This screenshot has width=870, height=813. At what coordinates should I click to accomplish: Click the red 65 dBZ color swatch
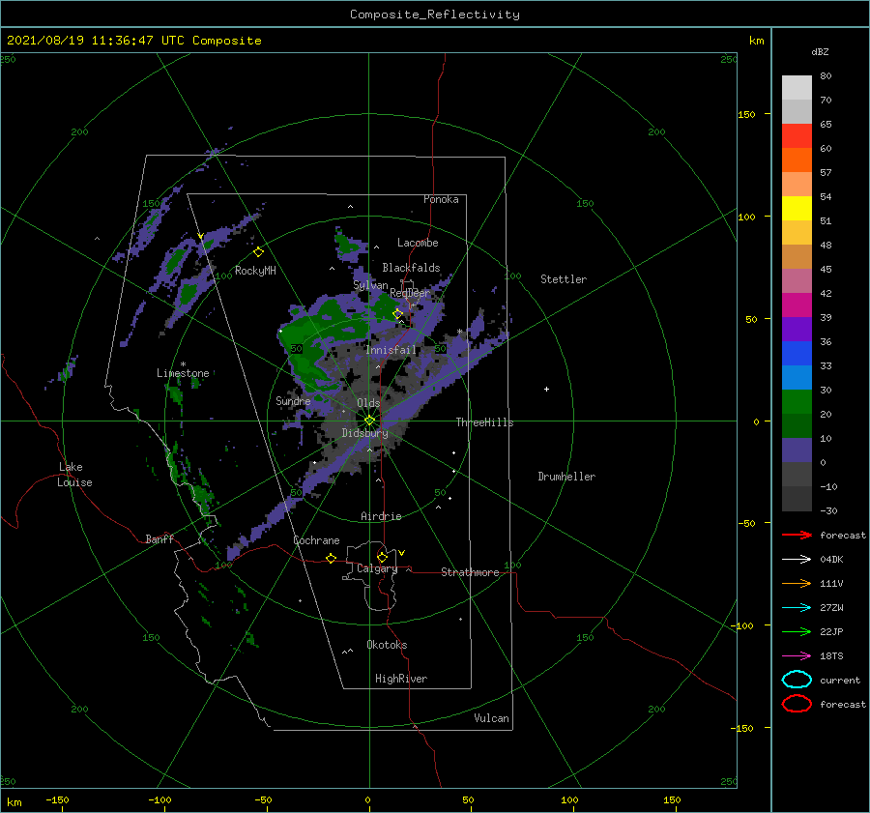point(797,136)
